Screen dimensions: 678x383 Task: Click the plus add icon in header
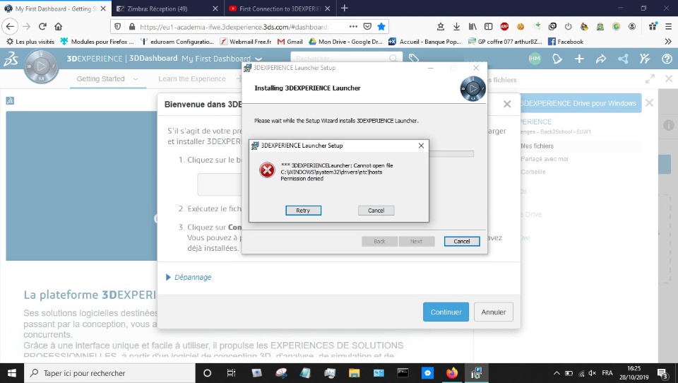point(579,59)
